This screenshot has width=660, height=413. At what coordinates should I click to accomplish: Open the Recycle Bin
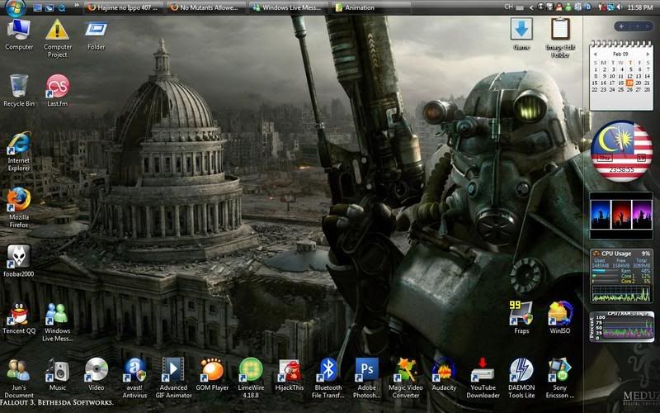[19, 91]
